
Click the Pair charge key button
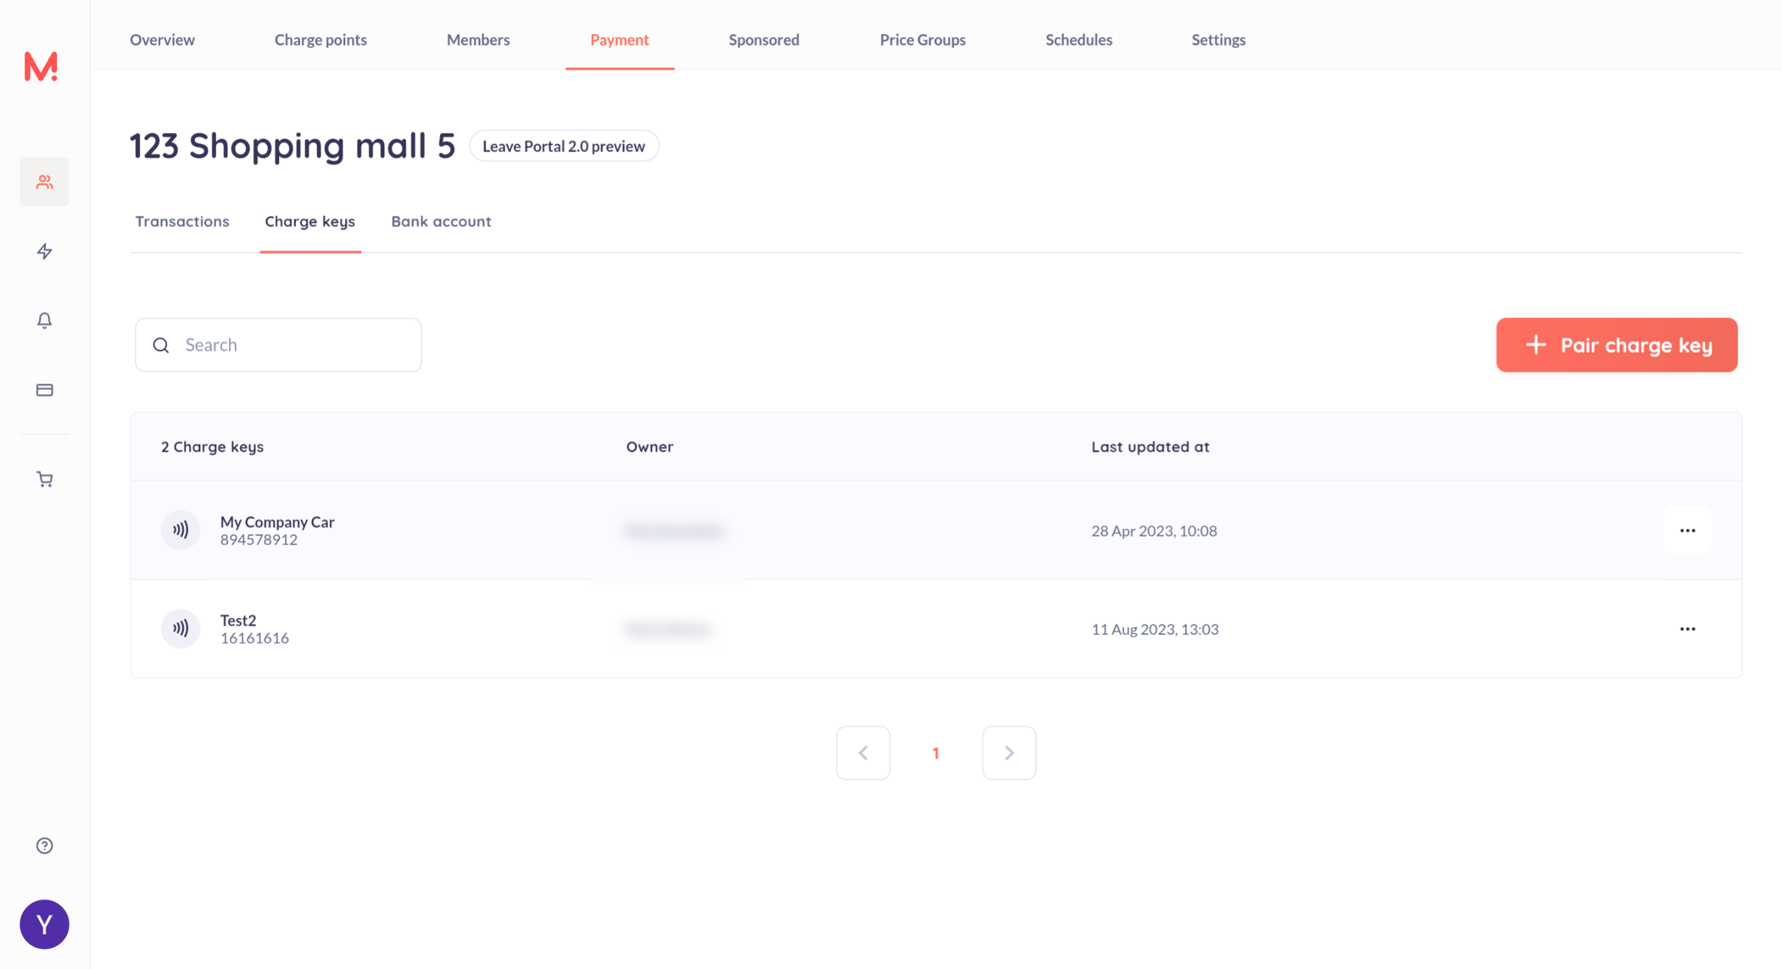point(1616,345)
